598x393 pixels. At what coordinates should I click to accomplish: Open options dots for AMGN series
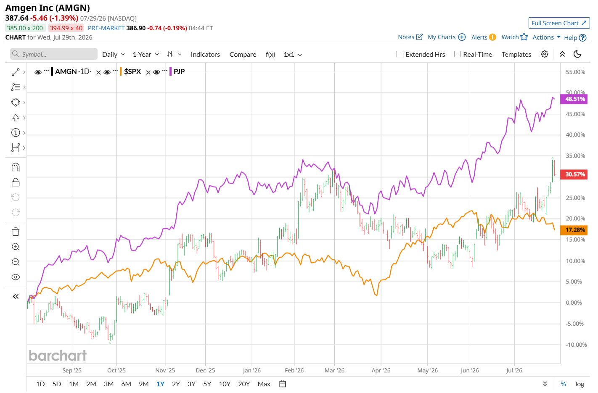[x=46, y=71]
